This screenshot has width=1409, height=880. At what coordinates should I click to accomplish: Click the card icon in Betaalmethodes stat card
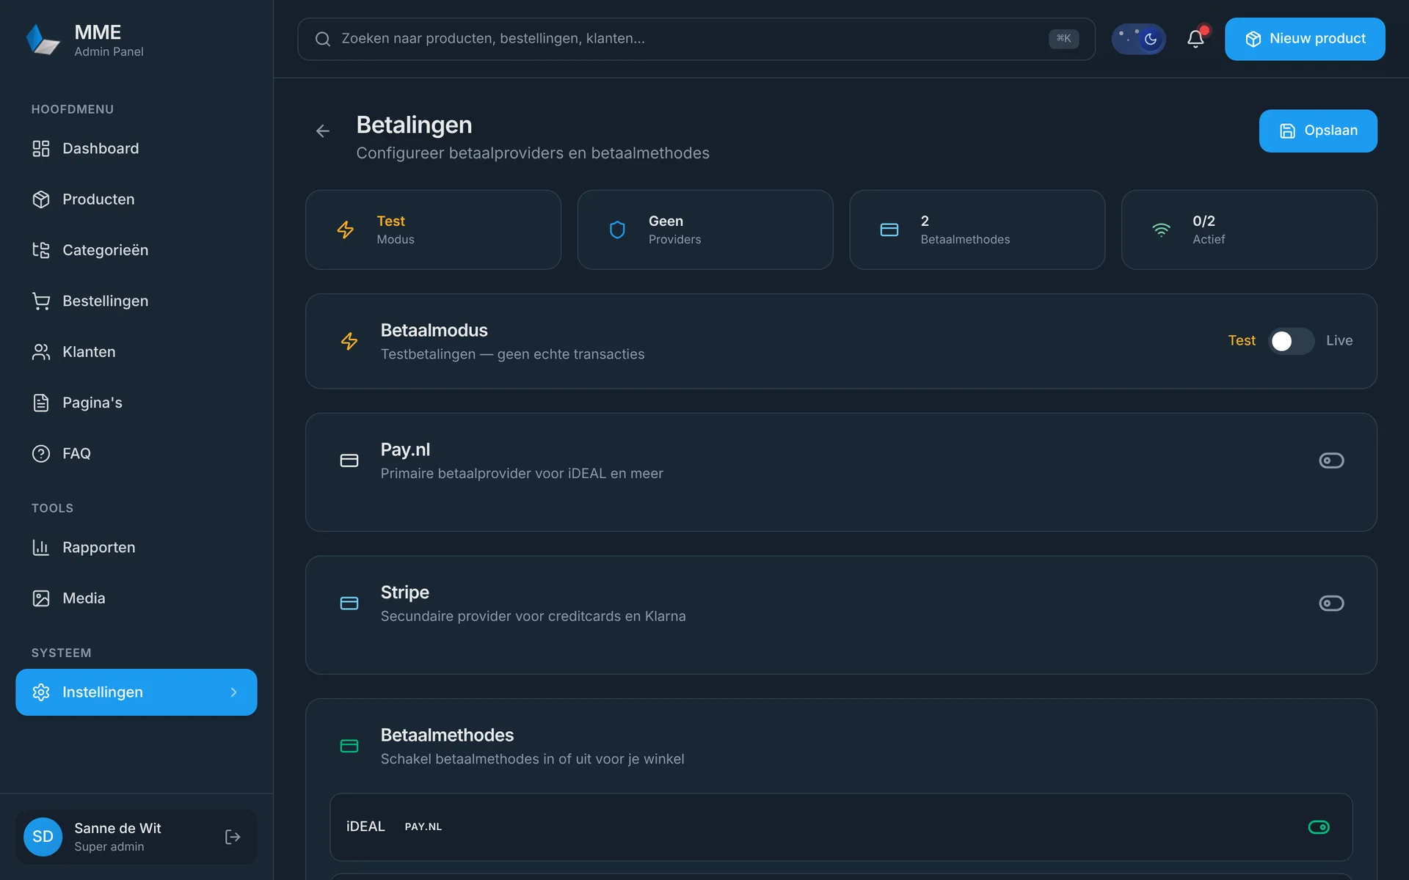[889, 230]
